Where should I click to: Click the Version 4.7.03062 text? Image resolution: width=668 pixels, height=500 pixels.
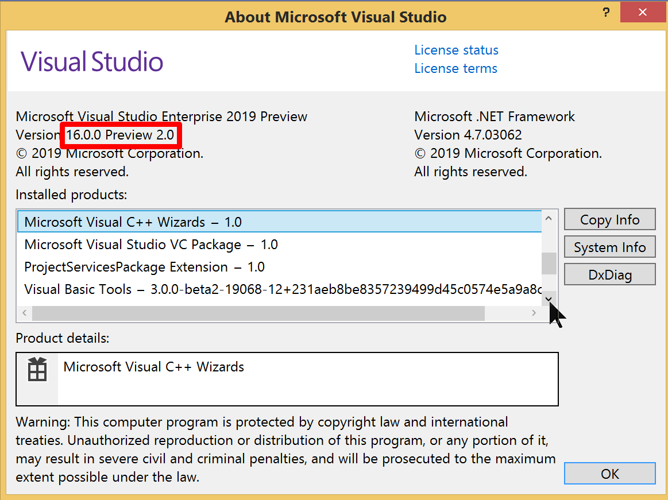[468, 135]
